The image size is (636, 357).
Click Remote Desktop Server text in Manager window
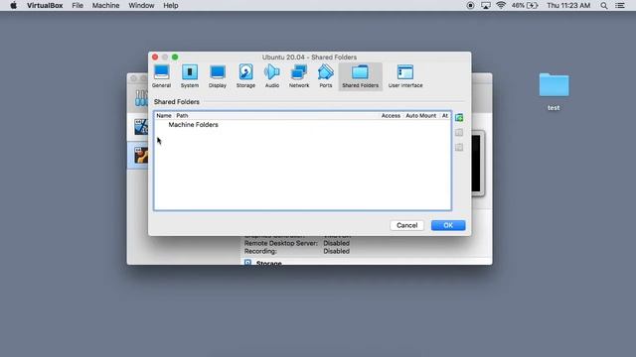click(280, 243)
